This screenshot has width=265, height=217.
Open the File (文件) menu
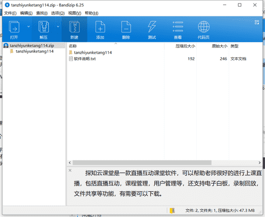[10, 13]
